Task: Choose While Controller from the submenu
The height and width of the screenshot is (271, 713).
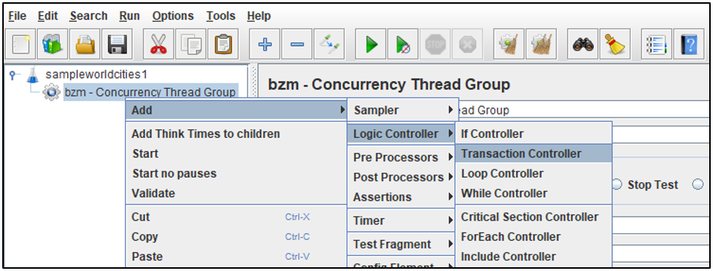Action: pos(534,193)
